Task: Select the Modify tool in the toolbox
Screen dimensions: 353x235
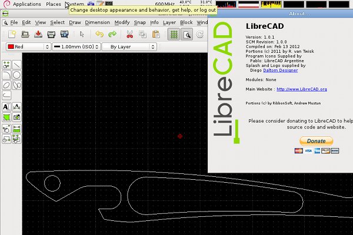Action: (6, 129)
